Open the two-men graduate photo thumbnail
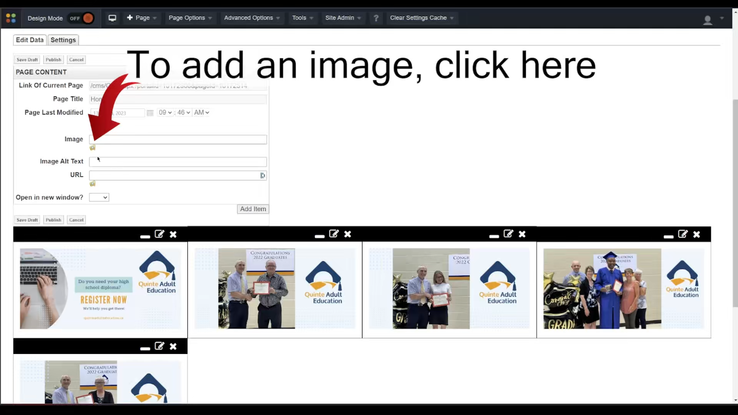 point(275,289)
